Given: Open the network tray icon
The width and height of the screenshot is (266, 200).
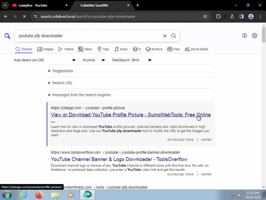Looking at the screenshot, I should 234,195.
